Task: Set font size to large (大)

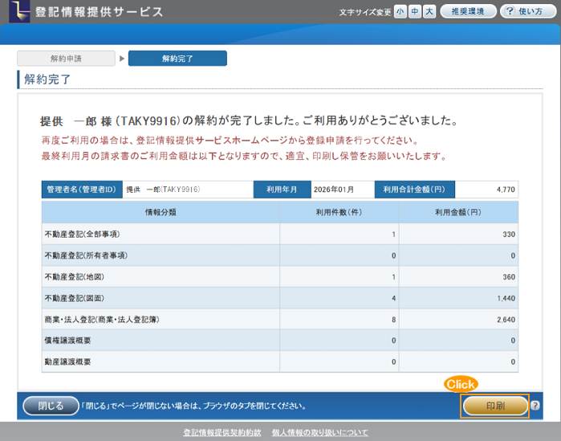Action: tap(429, 11)
